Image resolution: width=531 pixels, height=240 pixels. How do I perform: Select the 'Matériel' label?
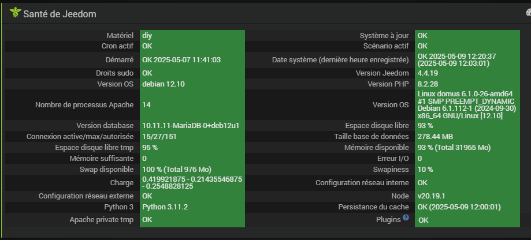click(x=120, y=36)
